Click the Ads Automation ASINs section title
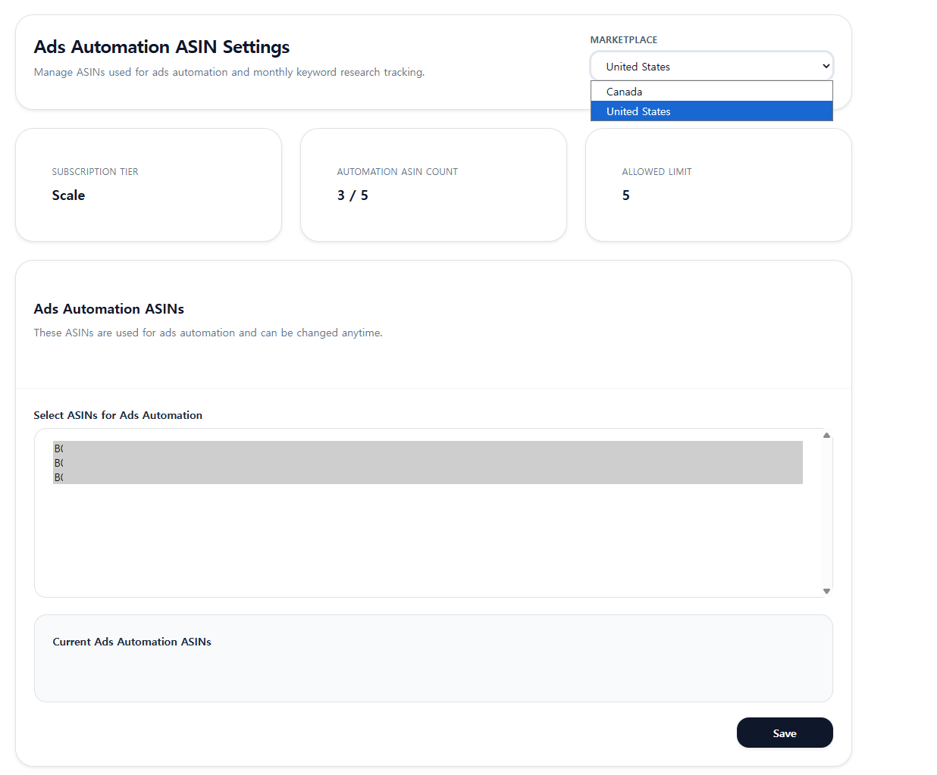Screen dimensions: 937x775 click(109, 309)
